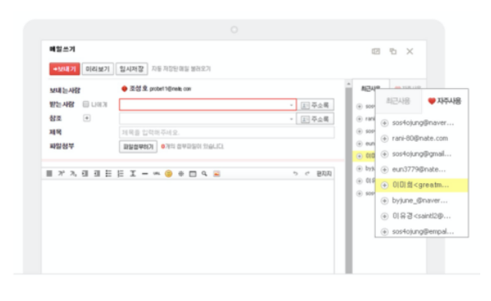
Task: Open the emoticon picker
Action: (169, 173)
